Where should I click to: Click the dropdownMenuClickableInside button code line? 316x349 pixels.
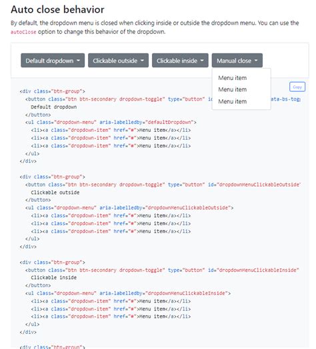162,270
